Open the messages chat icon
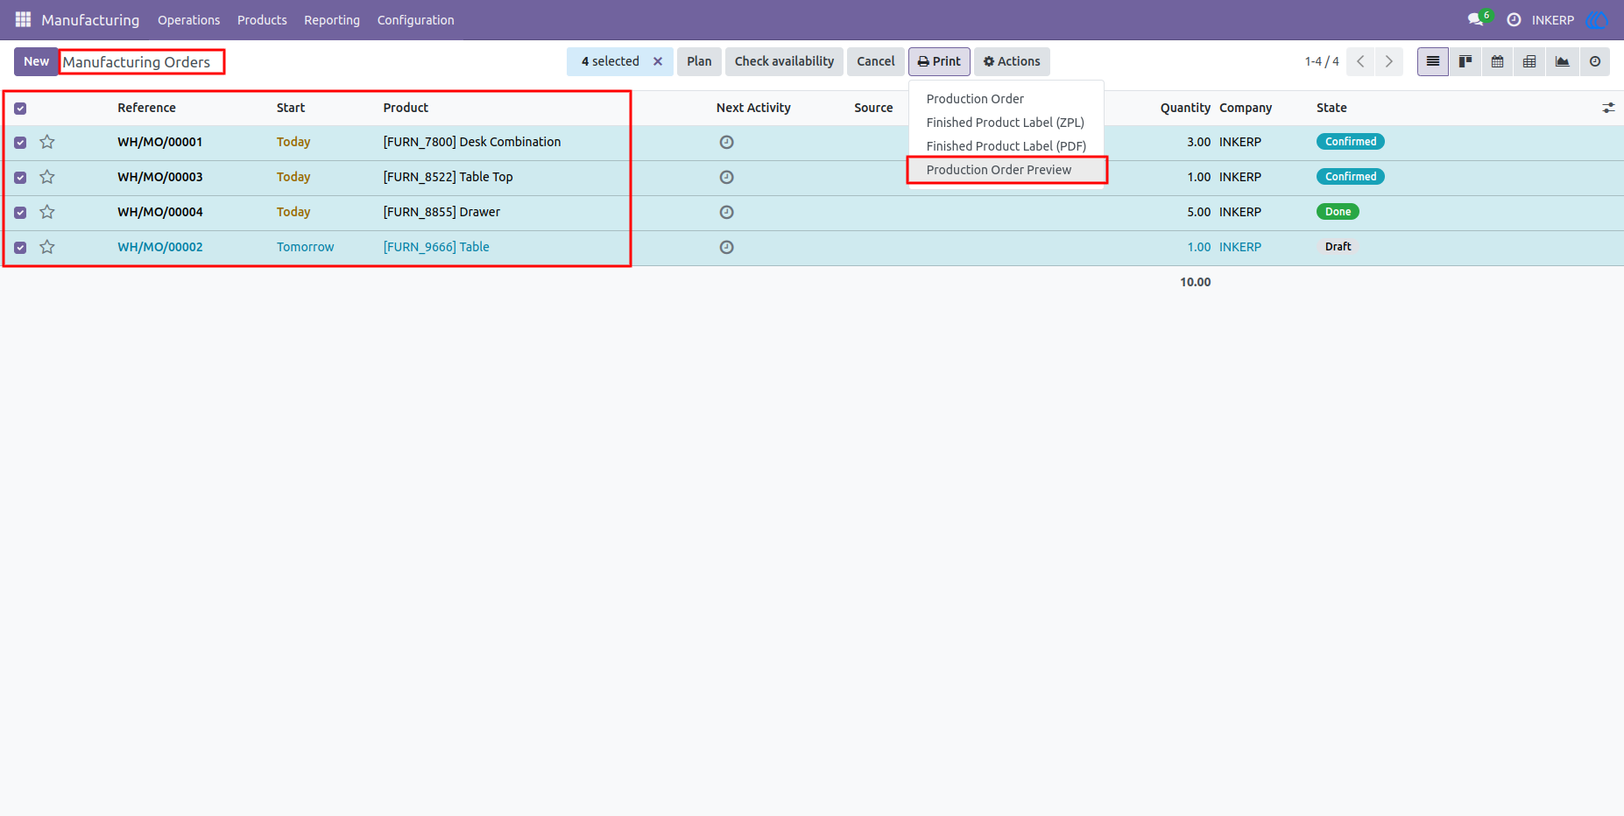The height and width of the screenshot is (816, 1624). tap(1475, 19)
